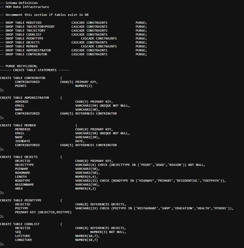
Task: Click the ADMINID column name
Action: (x=22, y=102)
